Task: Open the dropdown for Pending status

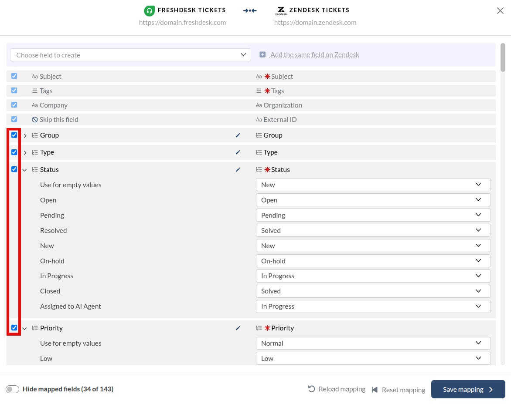Action: 373,215
